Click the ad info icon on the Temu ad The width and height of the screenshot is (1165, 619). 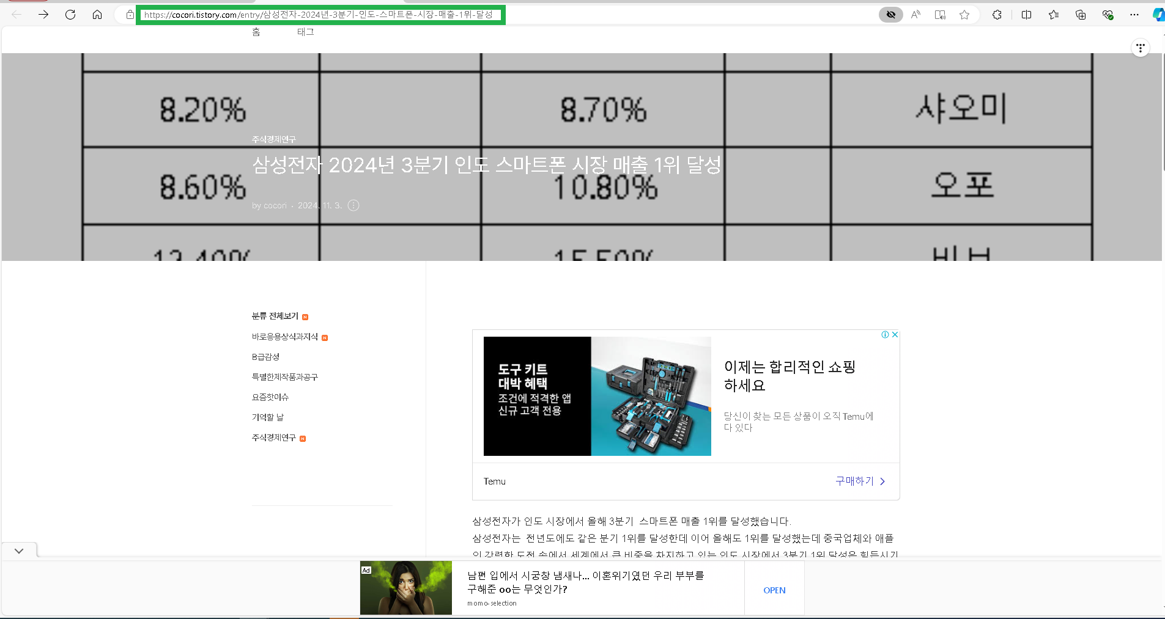[885, 334]
